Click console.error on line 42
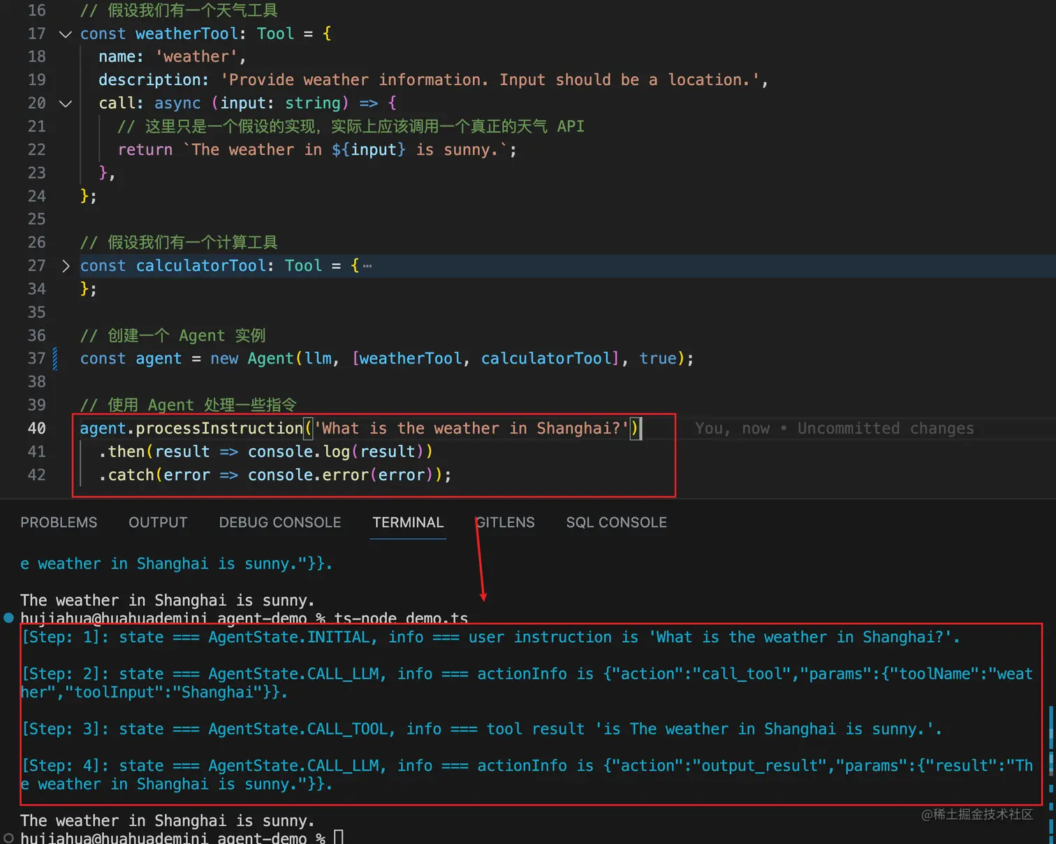The width and height of the screenshot is (1056, 844). click(x=308, y=475)
